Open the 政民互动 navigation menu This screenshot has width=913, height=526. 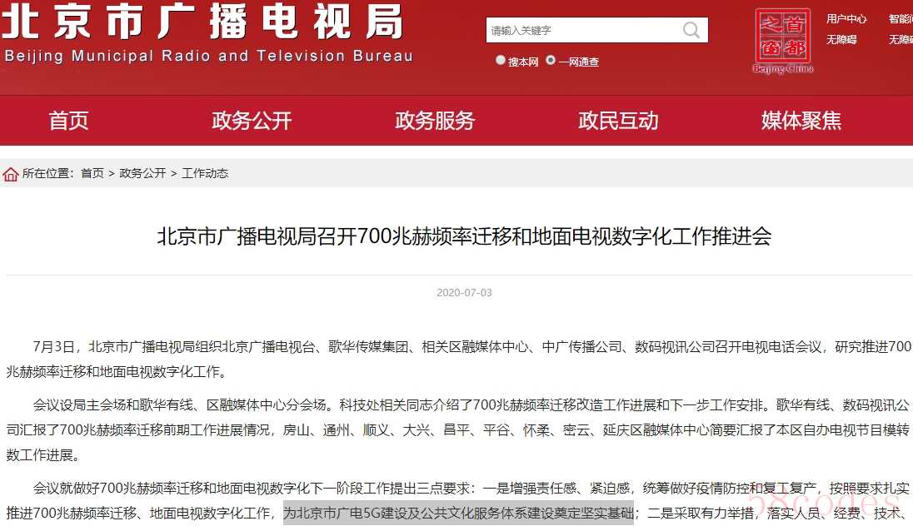pyautogui.click(x=618, y=121)
